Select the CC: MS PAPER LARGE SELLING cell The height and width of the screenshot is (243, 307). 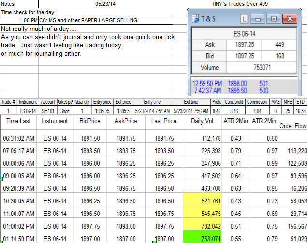click(x=106, y=20)
